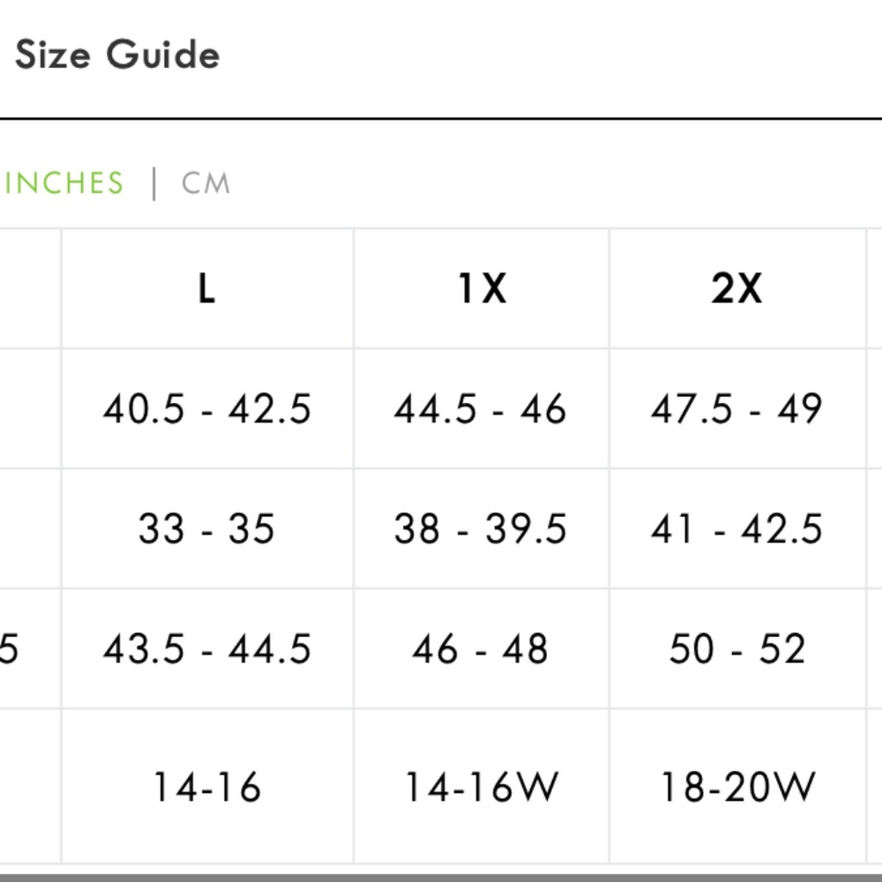
Task: Click the gray horizontal scrollbar at bottom
Action: click(441, 878)
